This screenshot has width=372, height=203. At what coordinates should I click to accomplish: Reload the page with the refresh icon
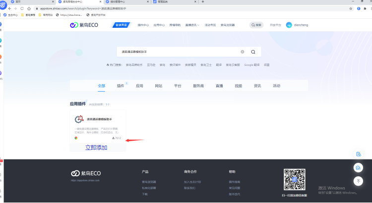22,8
